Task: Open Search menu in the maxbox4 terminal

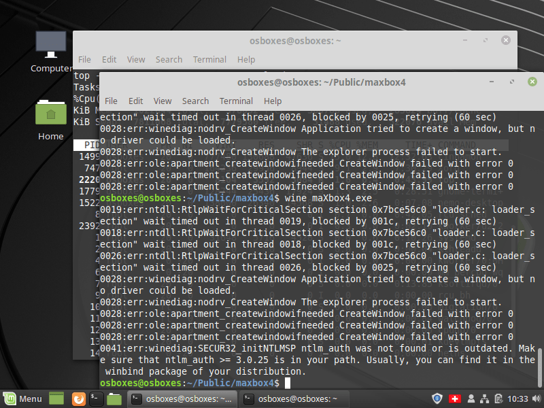Action: click(x=195, y=101)
